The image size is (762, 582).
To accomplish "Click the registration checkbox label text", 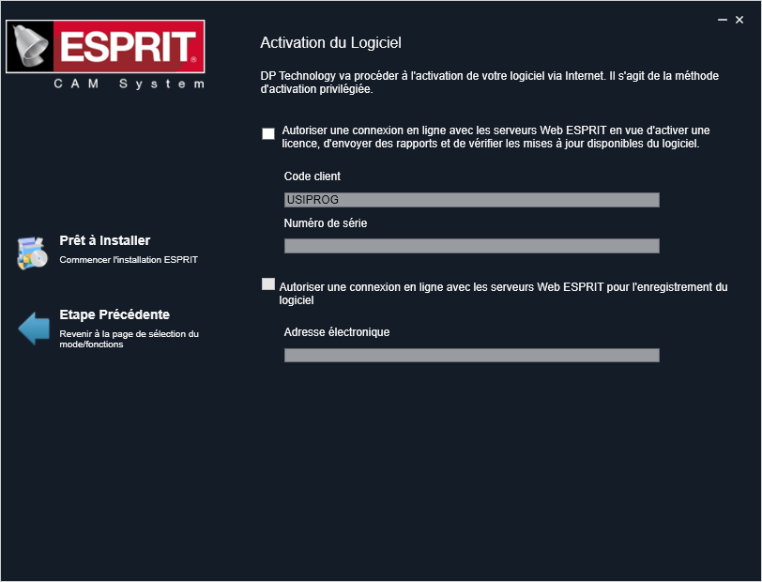I will [x=503, y=294].
